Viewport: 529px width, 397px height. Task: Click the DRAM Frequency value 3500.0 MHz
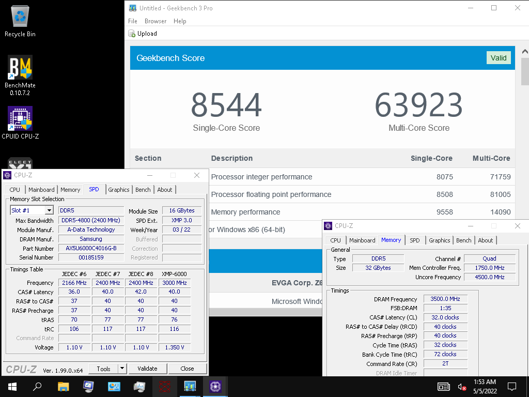click(x=445, y=299)
